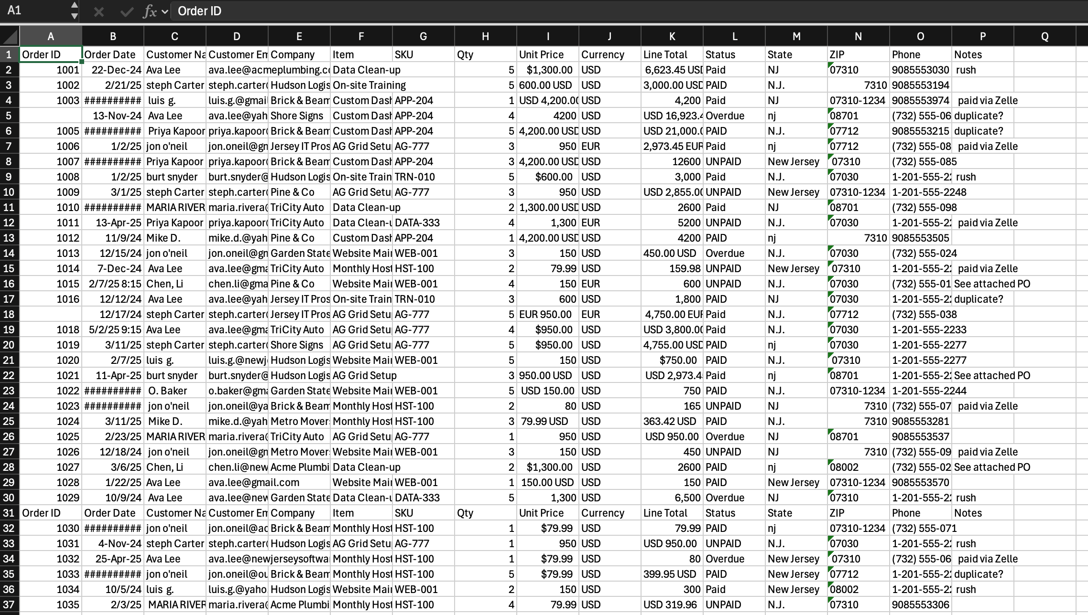Select column H header
This screenshot has width=1088, height=615.
coord(486,36)
